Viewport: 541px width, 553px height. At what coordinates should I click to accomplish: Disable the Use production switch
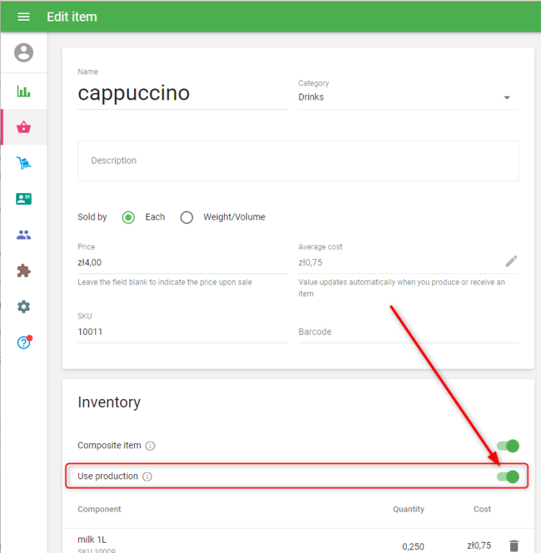pos(508,476)
